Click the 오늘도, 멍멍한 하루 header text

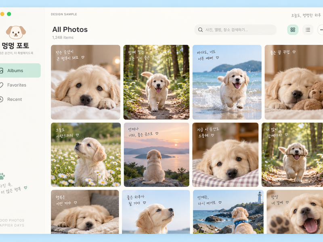[306, 15]
